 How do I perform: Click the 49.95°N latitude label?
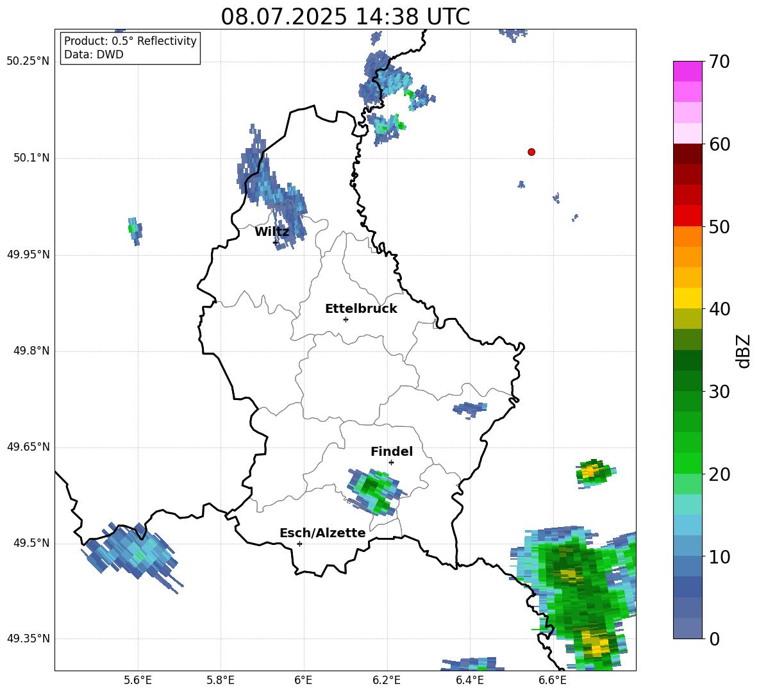click(x=29, y=255)
